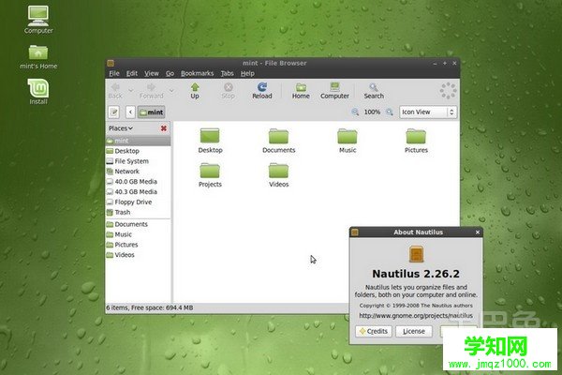Select Network in the sidebar
The height and width of the screenshot is (375, 562).
coord(138,172)
